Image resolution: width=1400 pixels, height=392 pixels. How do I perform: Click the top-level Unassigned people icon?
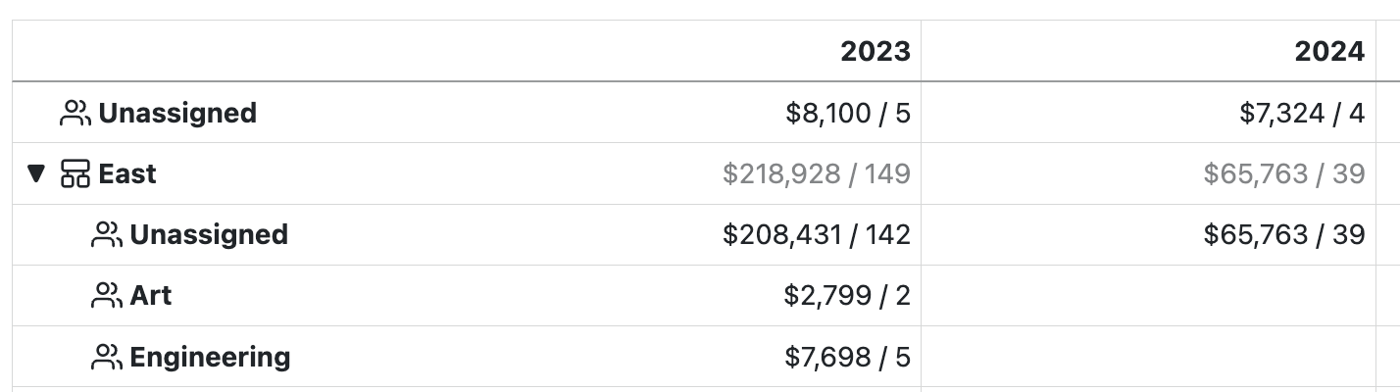coord(75,114)
